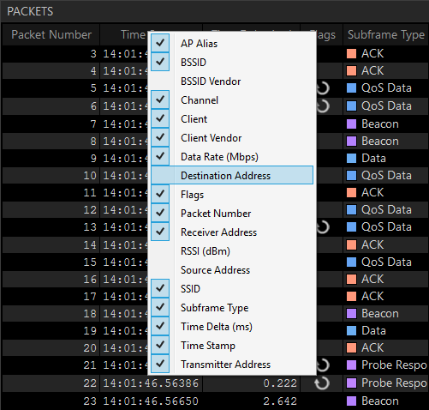
Task: Click timestamp 14:01:46.56386
Action: click(151, 383)
